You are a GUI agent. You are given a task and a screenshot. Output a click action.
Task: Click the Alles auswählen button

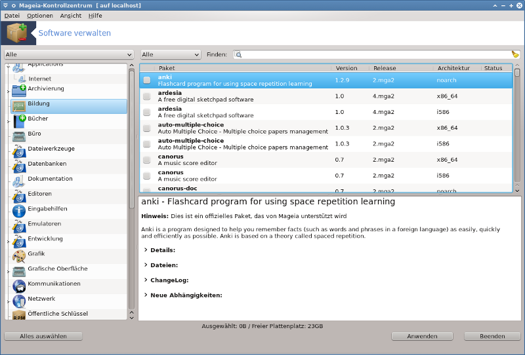click(43, 336)
